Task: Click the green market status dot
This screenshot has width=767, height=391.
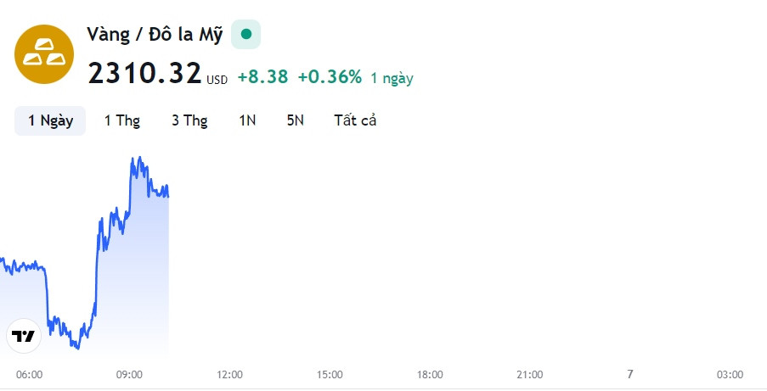Action: point(246,34)
